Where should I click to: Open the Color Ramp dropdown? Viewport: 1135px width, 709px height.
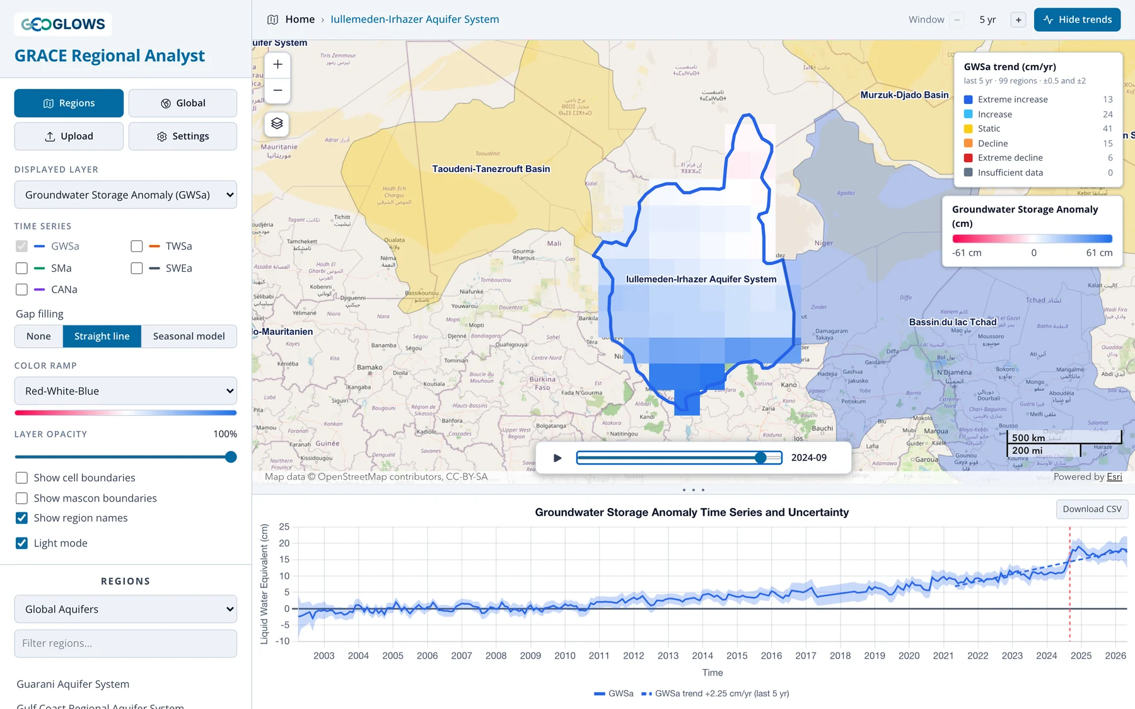[125, 391]
